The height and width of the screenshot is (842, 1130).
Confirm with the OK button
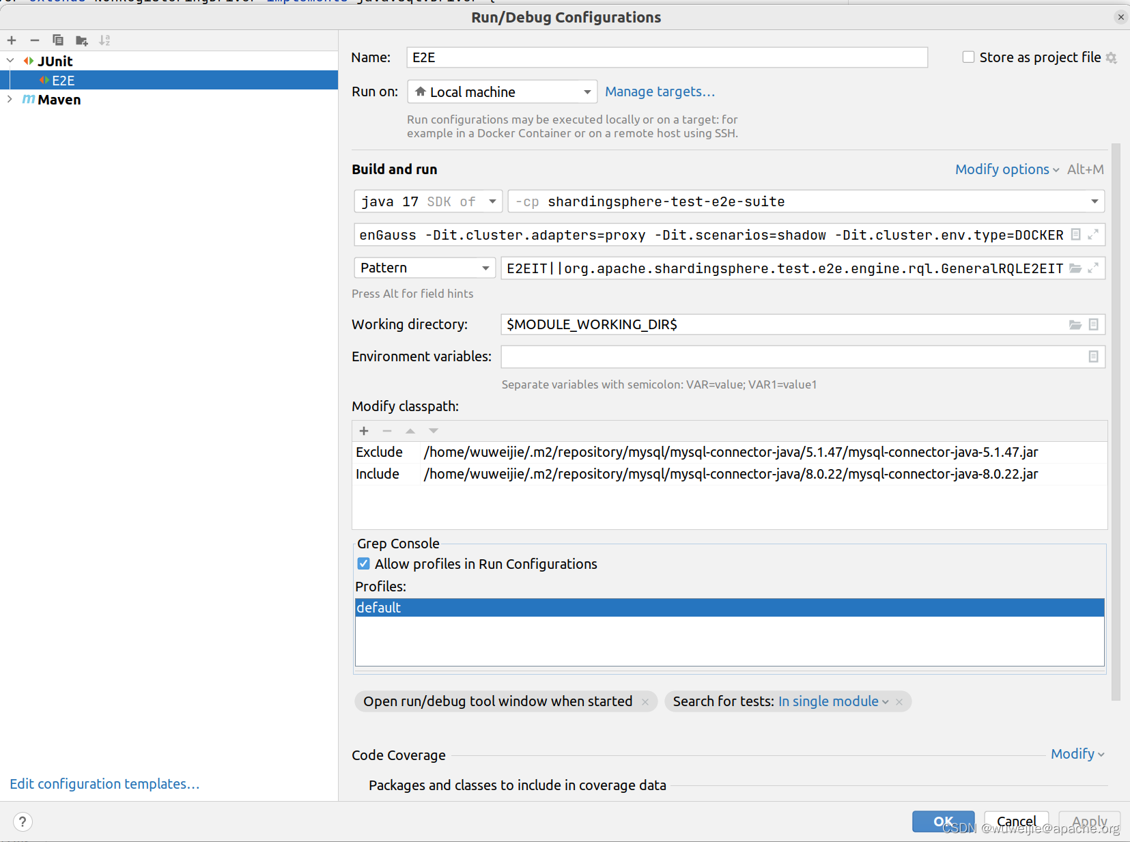pyautogui.click(x=943, y=822)
